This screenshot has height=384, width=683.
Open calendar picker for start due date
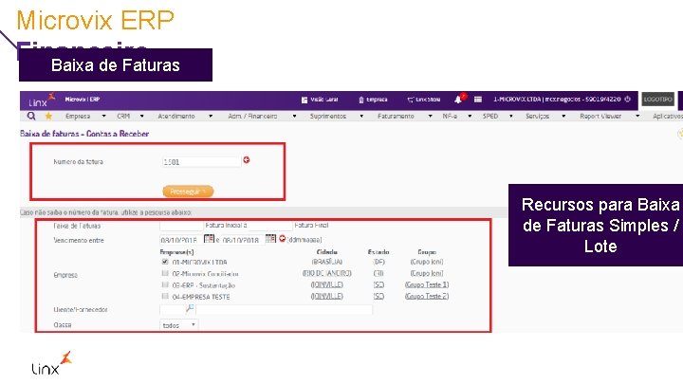[209, 239]
